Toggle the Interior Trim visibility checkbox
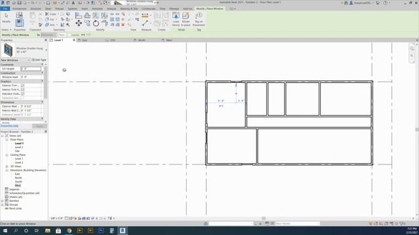Viewport: 419px width, 235px height. click(x=22, y=90)
